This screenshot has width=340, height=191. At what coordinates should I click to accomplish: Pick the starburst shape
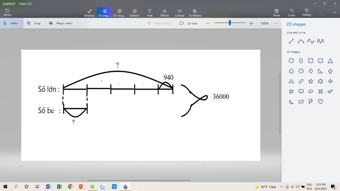[291, 92]
